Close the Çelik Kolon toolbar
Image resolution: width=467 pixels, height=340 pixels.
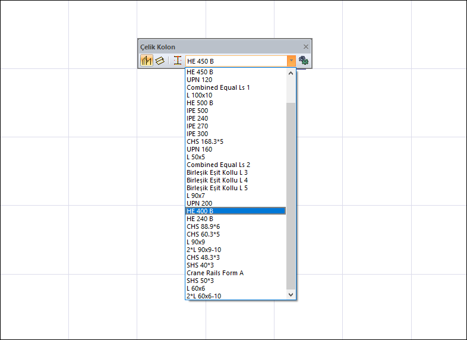[x=306, y=47]
